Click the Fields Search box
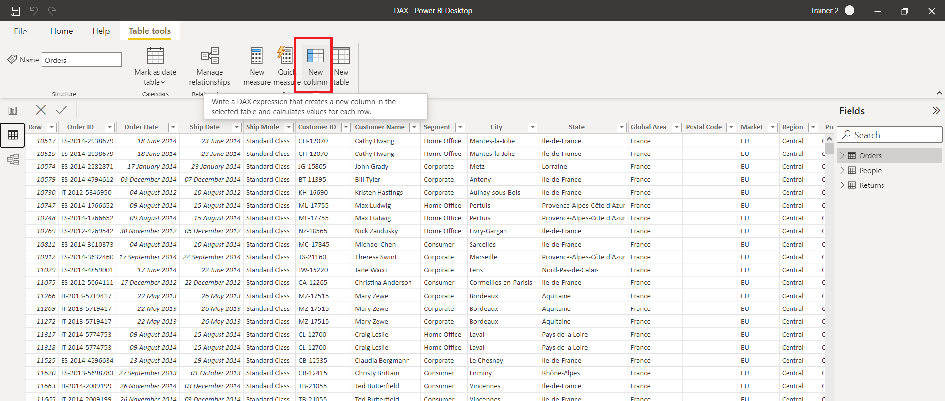This screenshot has height=401, width=945. (x=890, y=135)
